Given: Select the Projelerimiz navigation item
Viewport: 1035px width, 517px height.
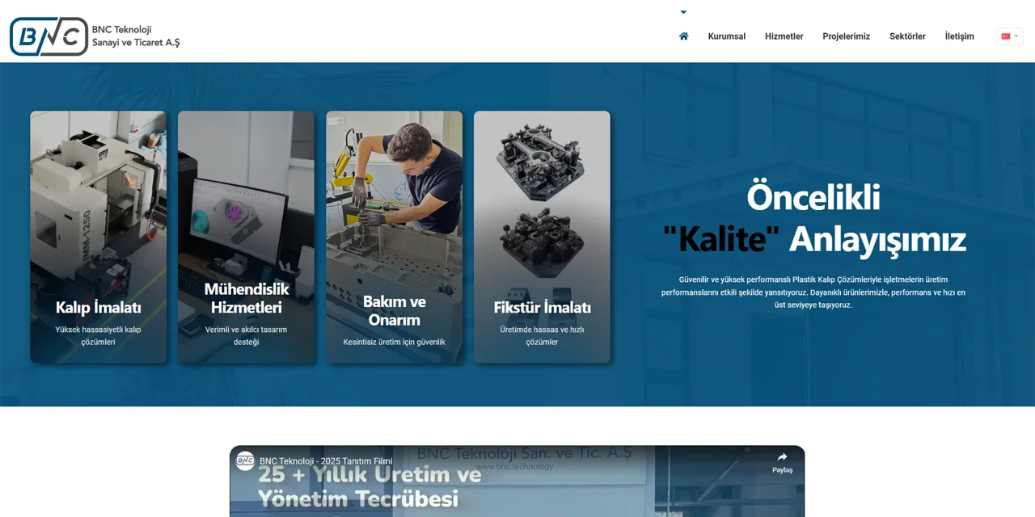Looking at the screenshot, I should pos(846,36).
